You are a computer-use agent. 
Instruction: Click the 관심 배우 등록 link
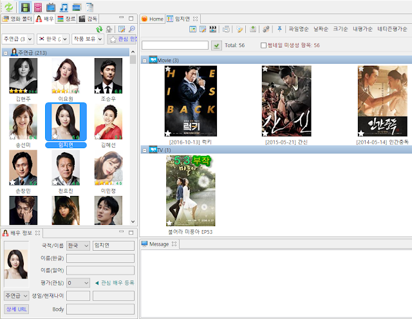click(115, 283)
